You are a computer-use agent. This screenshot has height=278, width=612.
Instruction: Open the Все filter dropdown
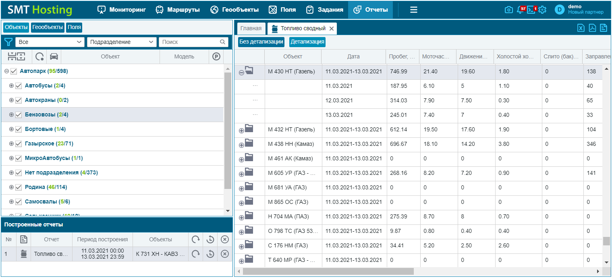point(50,42)
